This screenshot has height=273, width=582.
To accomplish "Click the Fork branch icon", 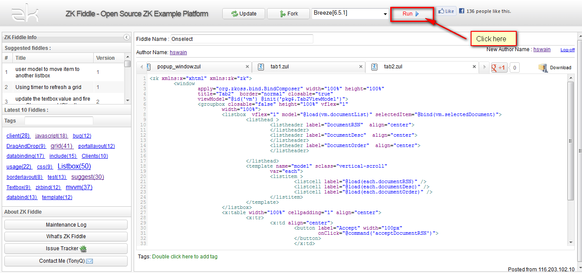I will (x=283, y=13).
